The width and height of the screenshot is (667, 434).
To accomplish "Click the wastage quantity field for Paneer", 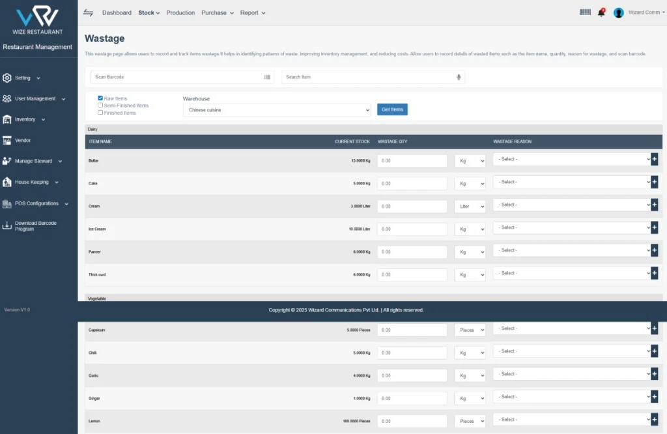I will coord(412,252).
